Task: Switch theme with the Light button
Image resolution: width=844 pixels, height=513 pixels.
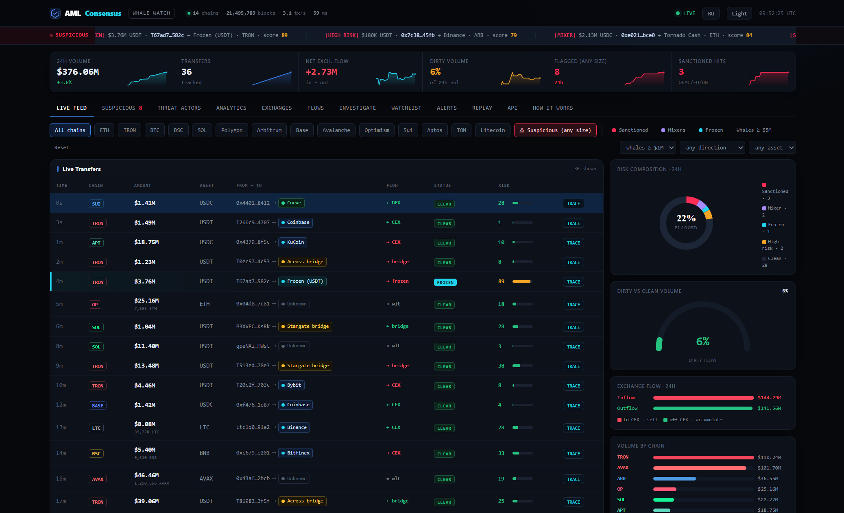Action: click(x=739, y=13)
